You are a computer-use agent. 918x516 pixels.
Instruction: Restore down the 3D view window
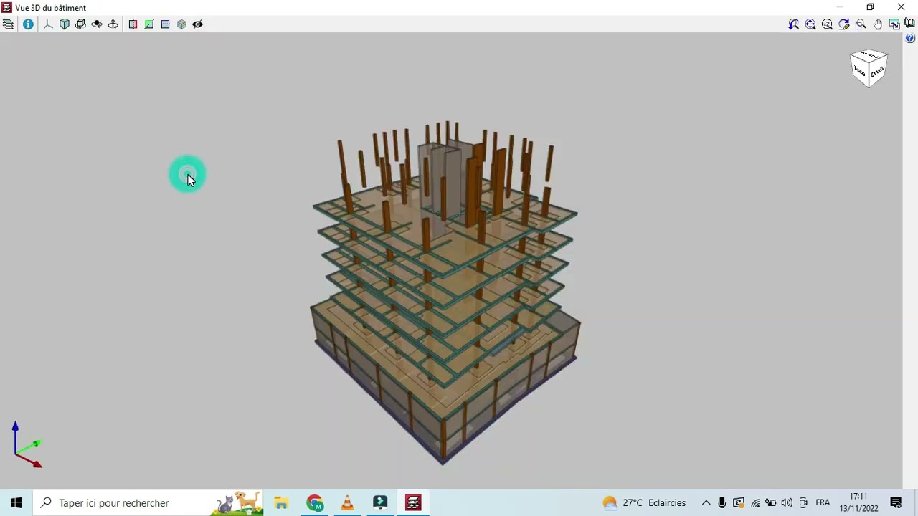[x=870, y=7]
